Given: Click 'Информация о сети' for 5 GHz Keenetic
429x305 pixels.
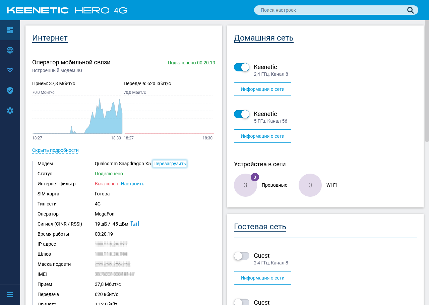Looking at the screenshot, I should pyautogui.click(x=262, y=136).
